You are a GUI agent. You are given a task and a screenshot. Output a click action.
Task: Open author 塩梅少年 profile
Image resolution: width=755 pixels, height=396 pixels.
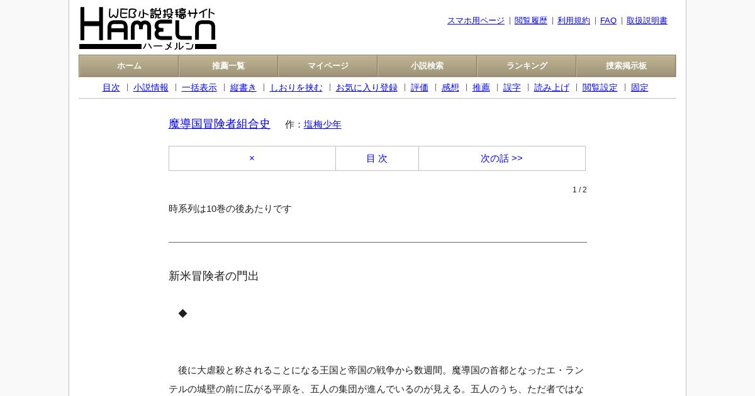pos(323,124)
